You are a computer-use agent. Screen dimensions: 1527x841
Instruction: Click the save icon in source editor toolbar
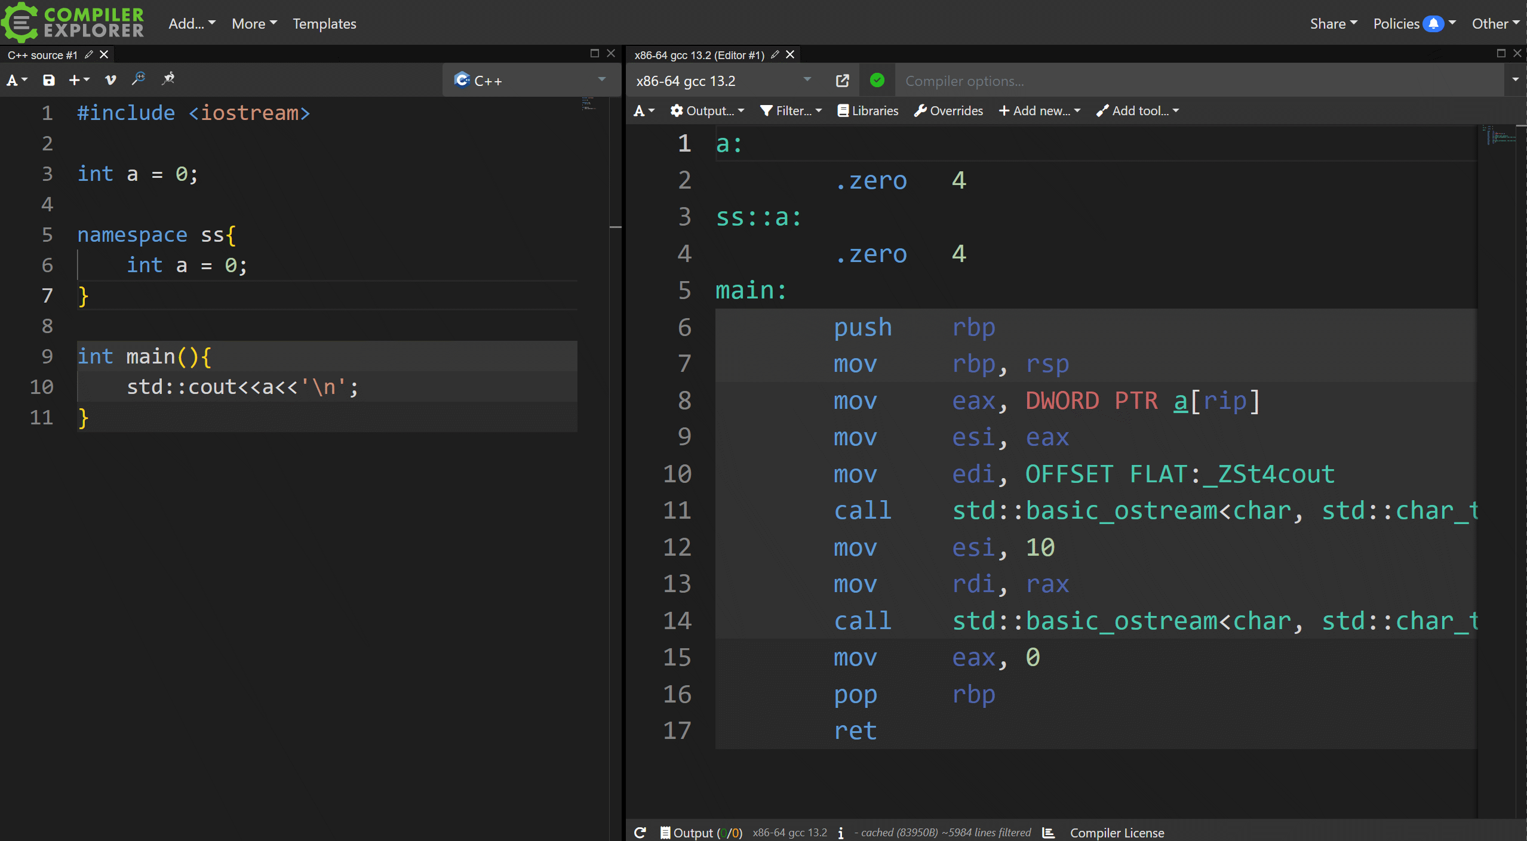click(48, 80)
